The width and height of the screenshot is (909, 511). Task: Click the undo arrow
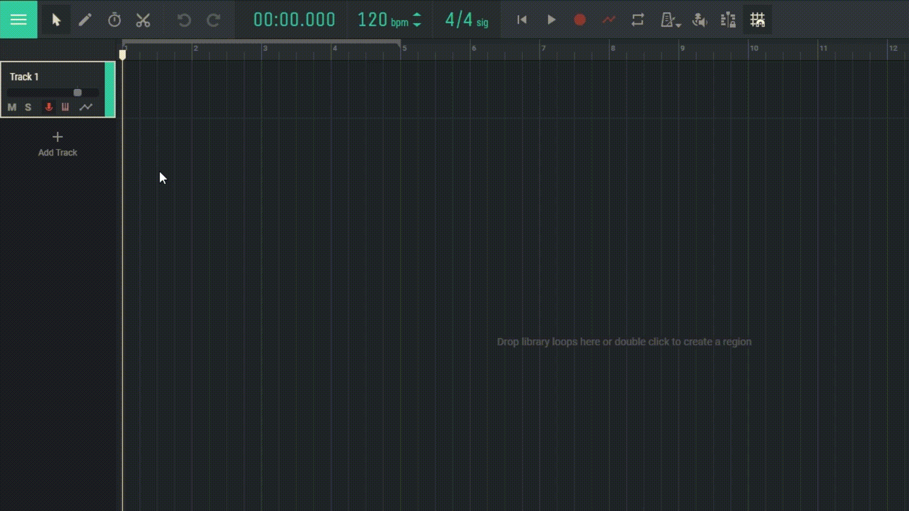click(x=184, y=20)
